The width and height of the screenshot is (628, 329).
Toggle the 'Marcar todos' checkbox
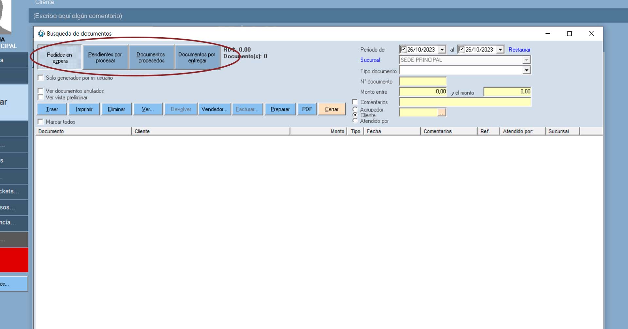(41, 122)
